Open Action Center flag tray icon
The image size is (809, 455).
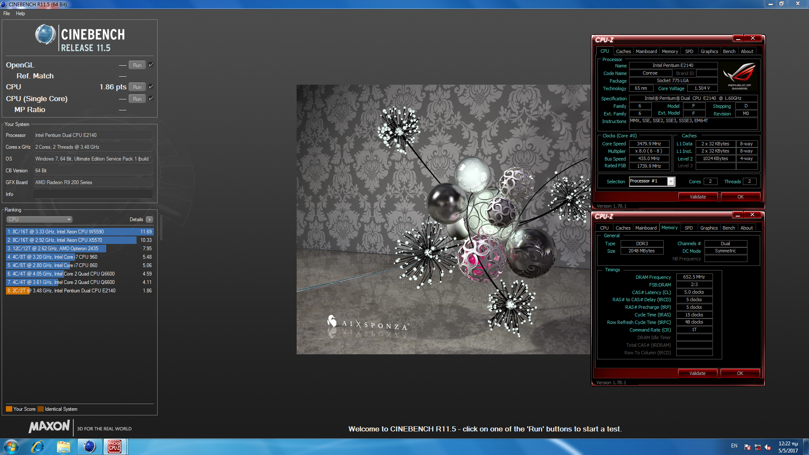(747, 447)
